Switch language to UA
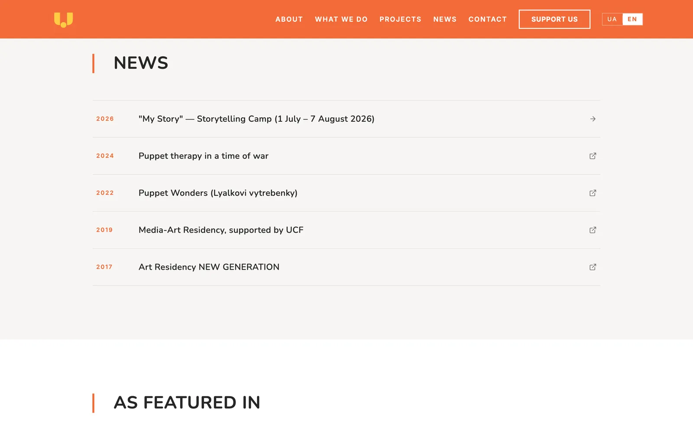Screen dimensions: 693x433 pos(612,19)
